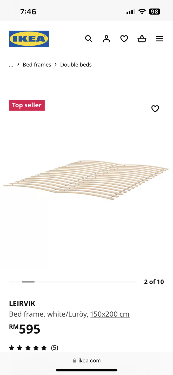
Task: Expand the collapsed breadcrumb ellipsis
Action: 11,65
